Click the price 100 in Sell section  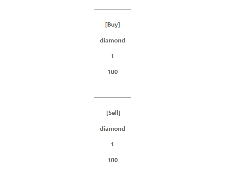(113, 160)
